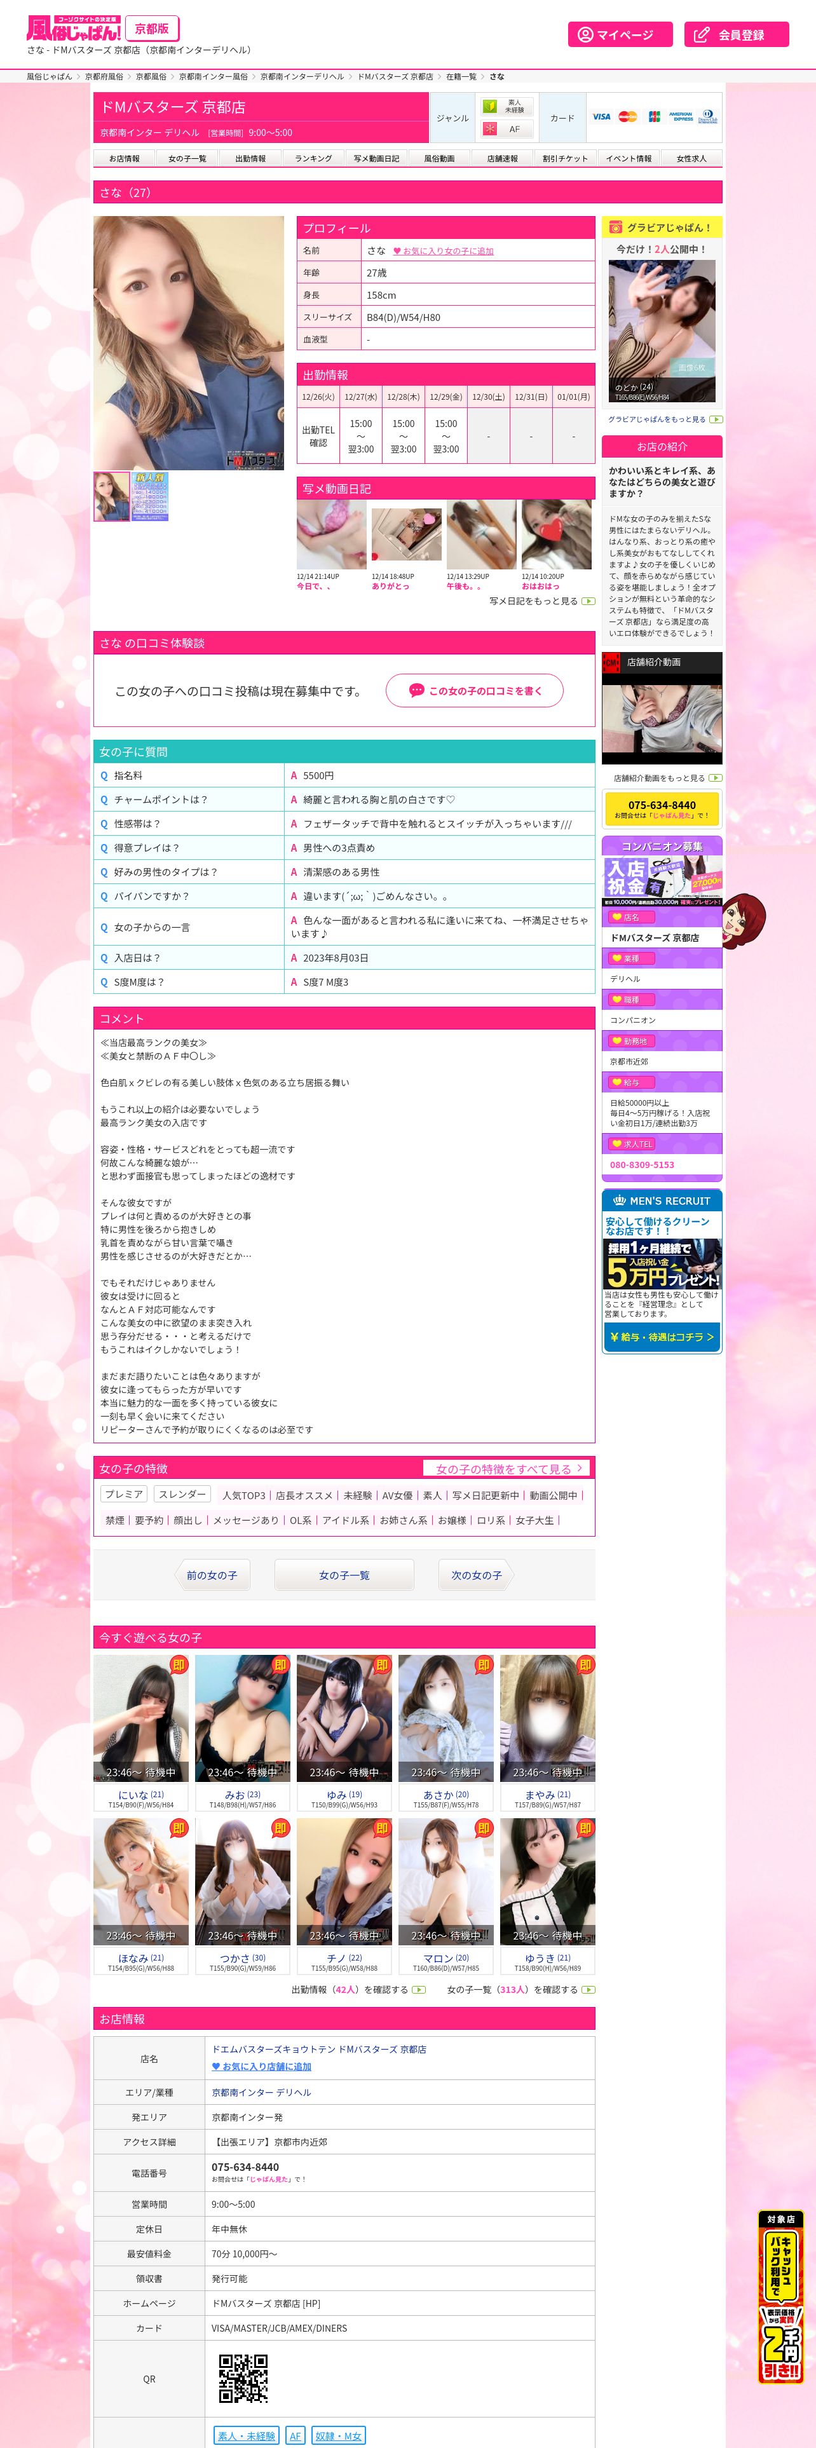Click the American Express card icon

681,117
